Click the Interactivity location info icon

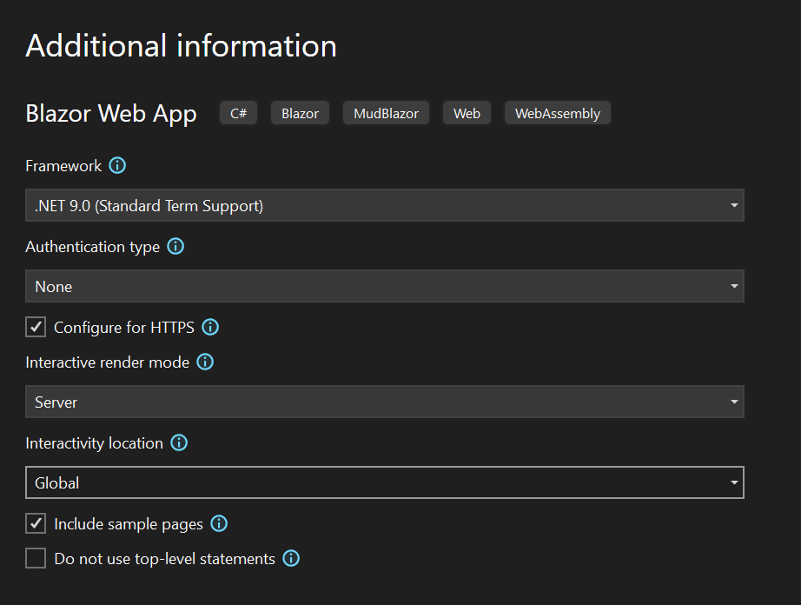179,442
